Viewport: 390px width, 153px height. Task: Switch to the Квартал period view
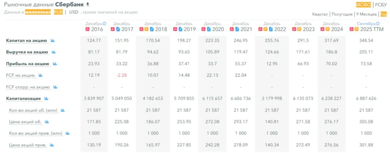[320, 14]
